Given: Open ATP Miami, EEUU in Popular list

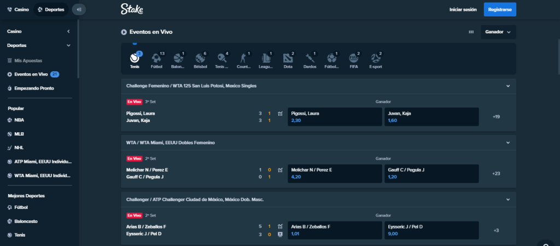Looking at the screenshot, I should tap(39, 162).
